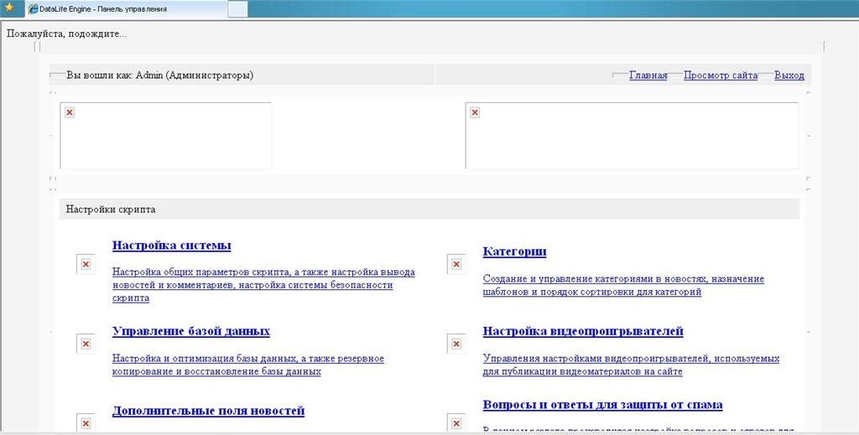The image size is (859, 435).
Task: Open Настройка видеопроигрывателей heading link
Action: pos(583,332)
